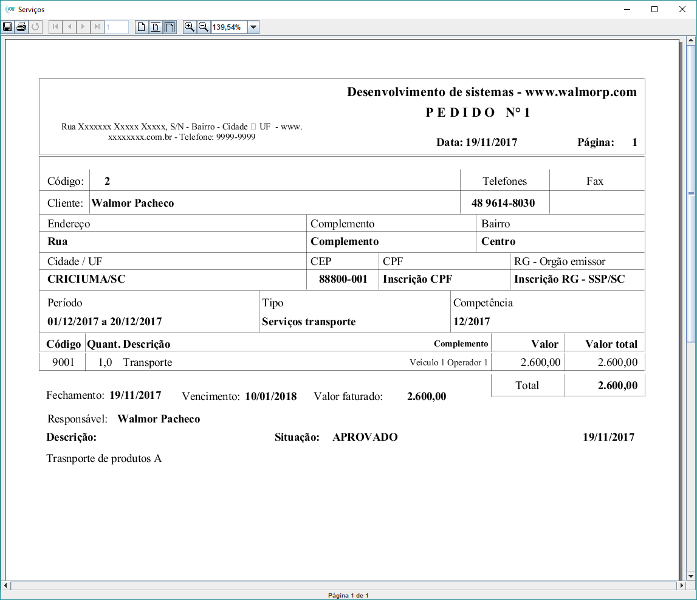
Task: Toggle fit width view mode
Action: tap(170, 27)
